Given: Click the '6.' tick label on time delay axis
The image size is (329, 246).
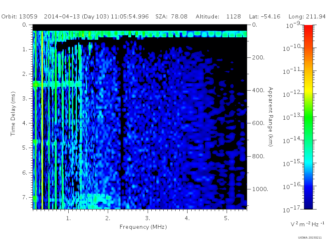Looking at the screenshot, I should 25,173.
